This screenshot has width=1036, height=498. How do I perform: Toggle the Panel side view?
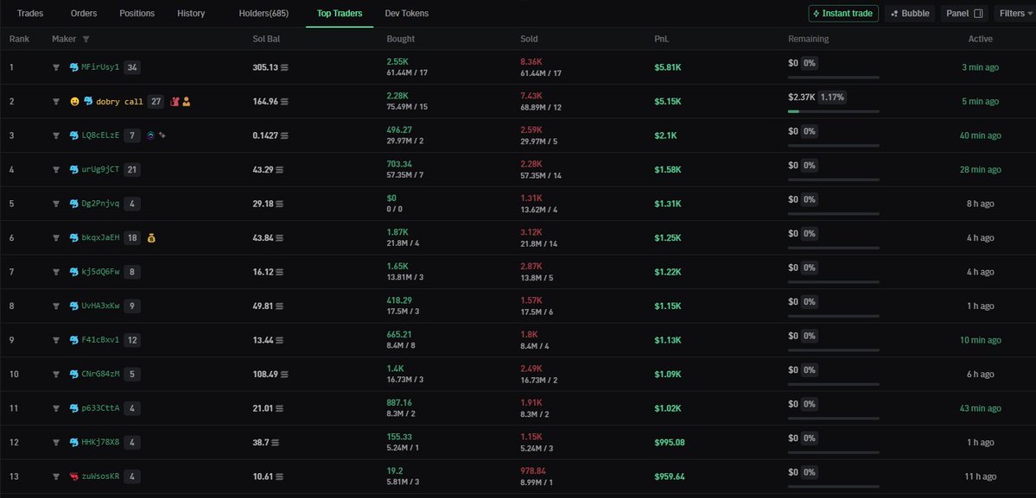point(964,13)
